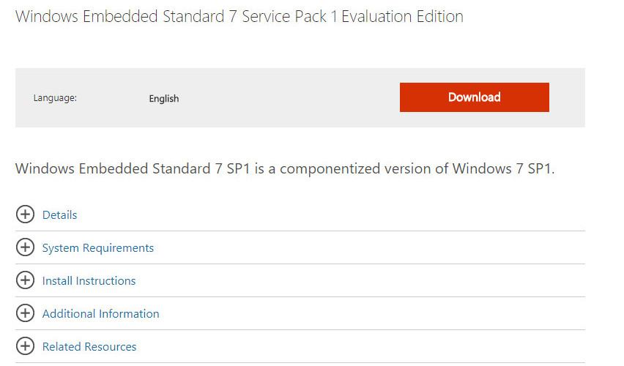Select the Additional Information link text
Image resolution: width=624 pixels, height=366 pixels.
(100, 313)
